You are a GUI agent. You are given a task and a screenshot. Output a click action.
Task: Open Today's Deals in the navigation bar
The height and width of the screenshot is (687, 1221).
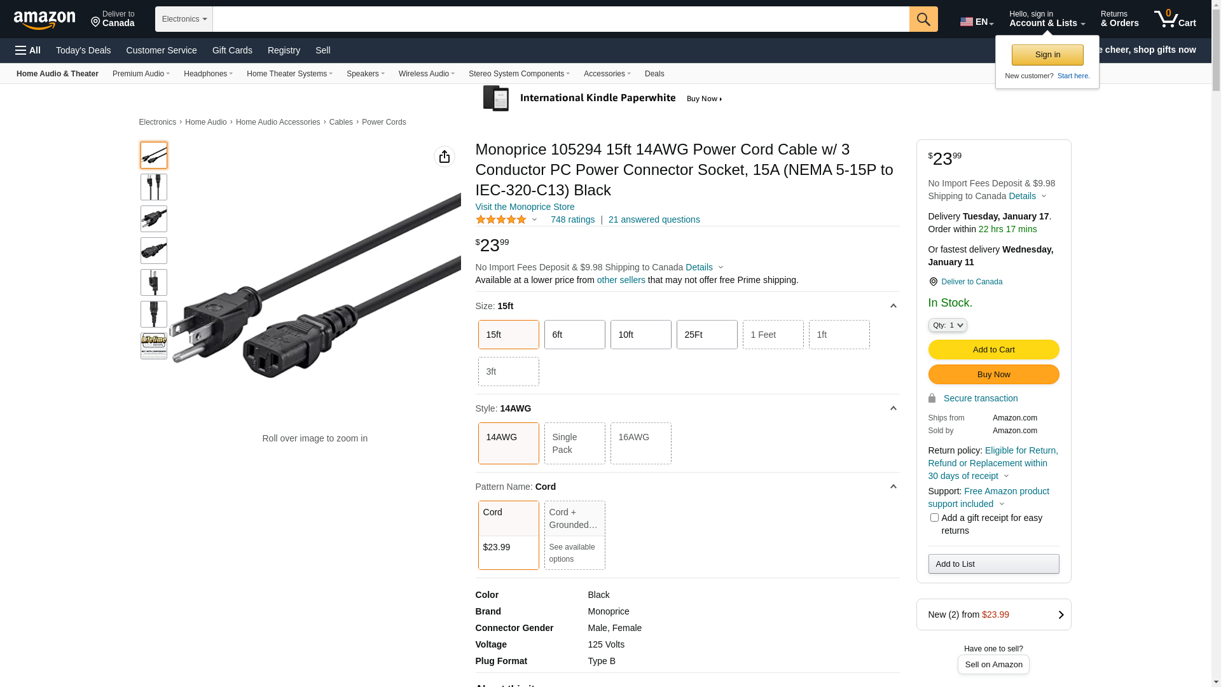pos(83,50)
